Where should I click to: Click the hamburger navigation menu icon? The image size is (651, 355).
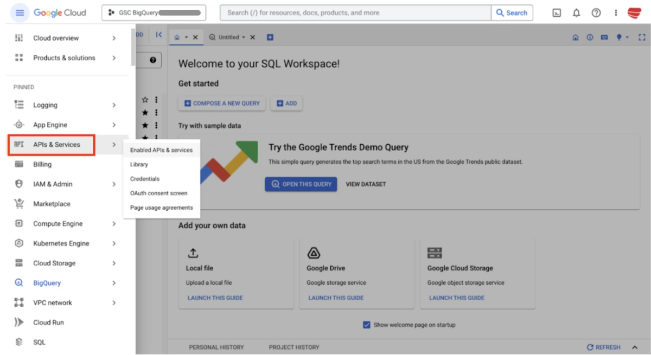(x=20, y=12)
